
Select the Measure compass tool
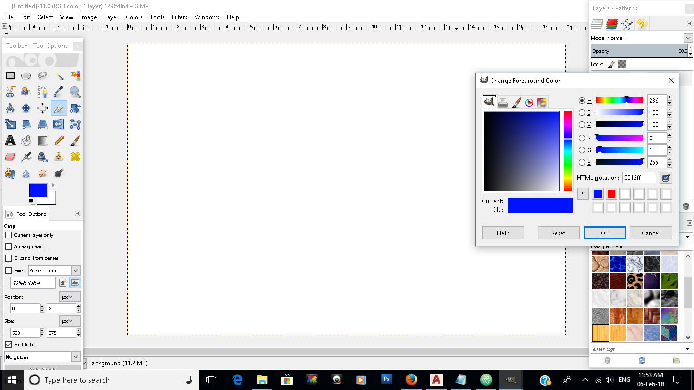pos(10,108)
